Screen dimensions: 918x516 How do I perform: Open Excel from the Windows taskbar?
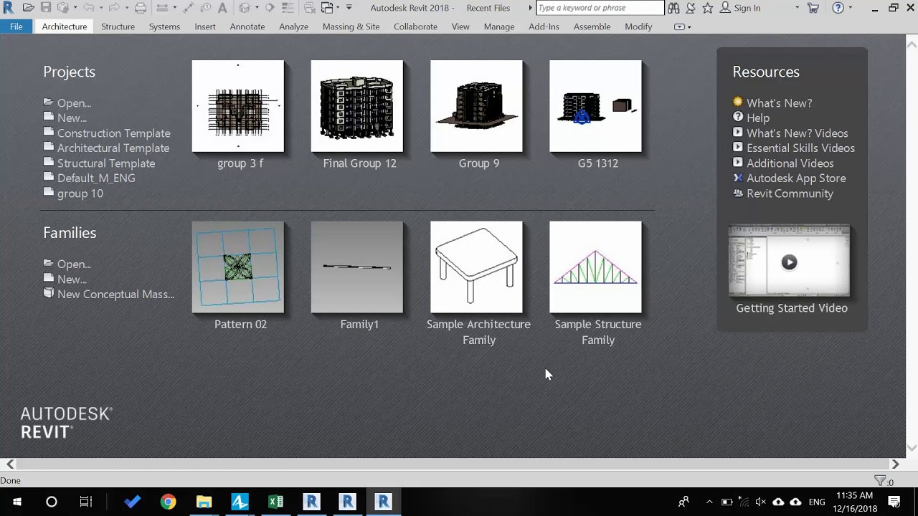[x=275, y=502]
